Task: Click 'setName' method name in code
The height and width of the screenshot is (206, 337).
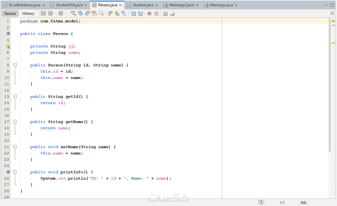Action: pos(69,147)
